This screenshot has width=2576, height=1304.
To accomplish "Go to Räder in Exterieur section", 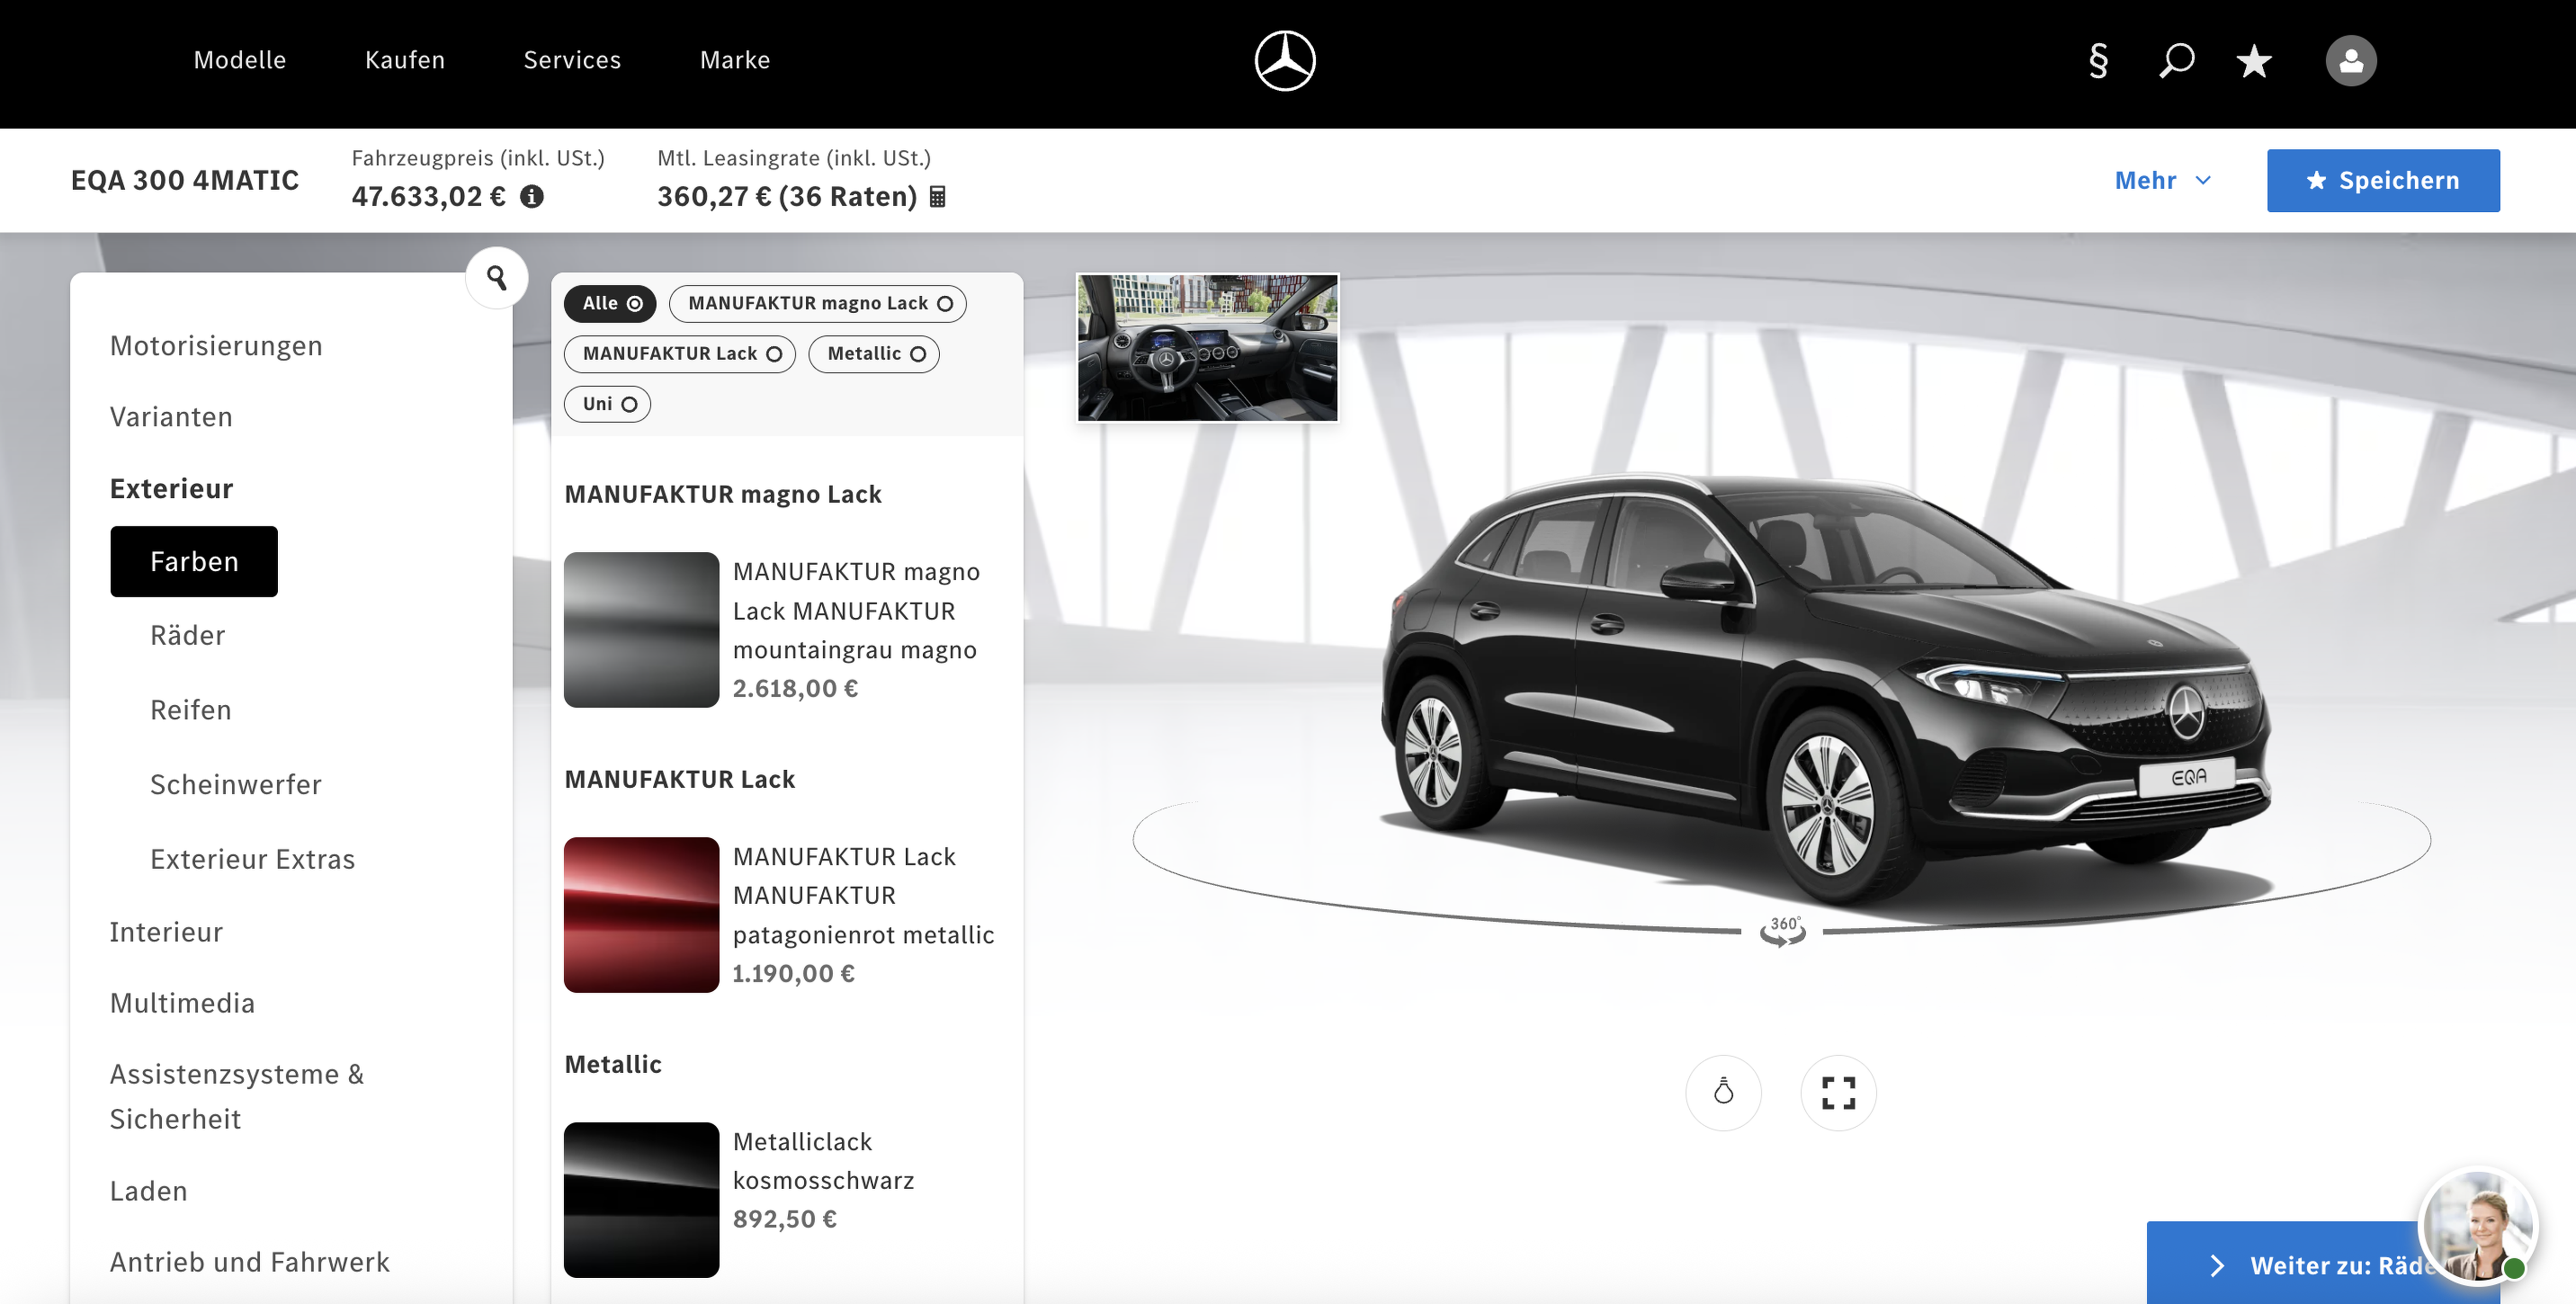I will click(x=187, y=635).
